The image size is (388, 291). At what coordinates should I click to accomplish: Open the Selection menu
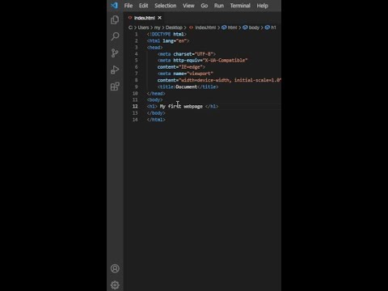pyautogui.click(x=166, y=6)
